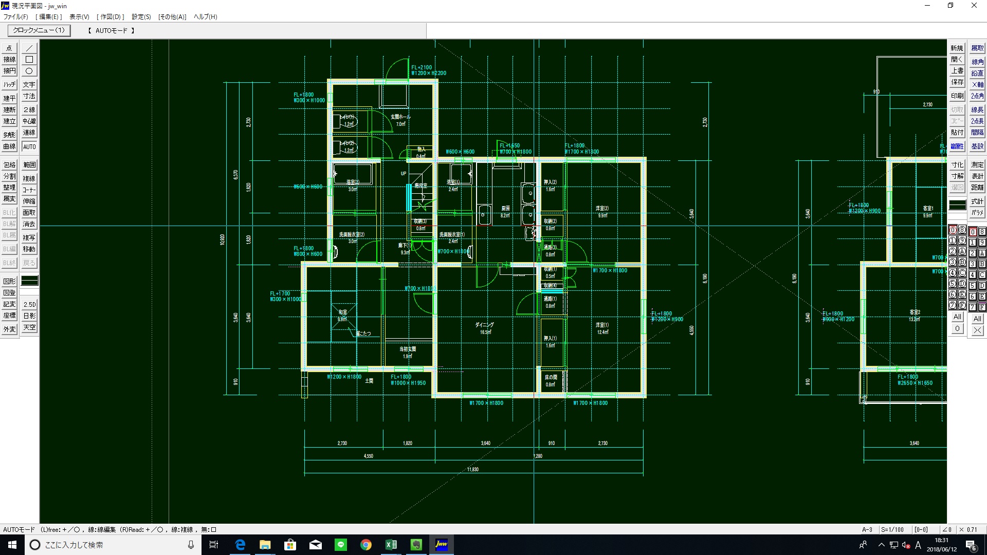
Task: Click the 保存 save button
Action: coord(957,82)
